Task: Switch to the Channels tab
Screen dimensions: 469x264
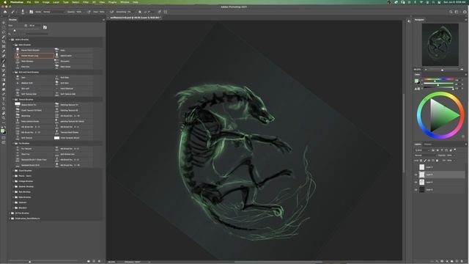Action: tap(428, 144)
